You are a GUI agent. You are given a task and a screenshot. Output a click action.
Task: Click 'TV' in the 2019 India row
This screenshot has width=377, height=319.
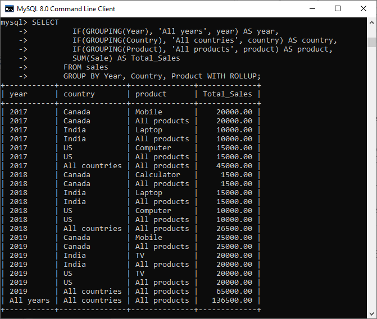(x=140, y=256)
